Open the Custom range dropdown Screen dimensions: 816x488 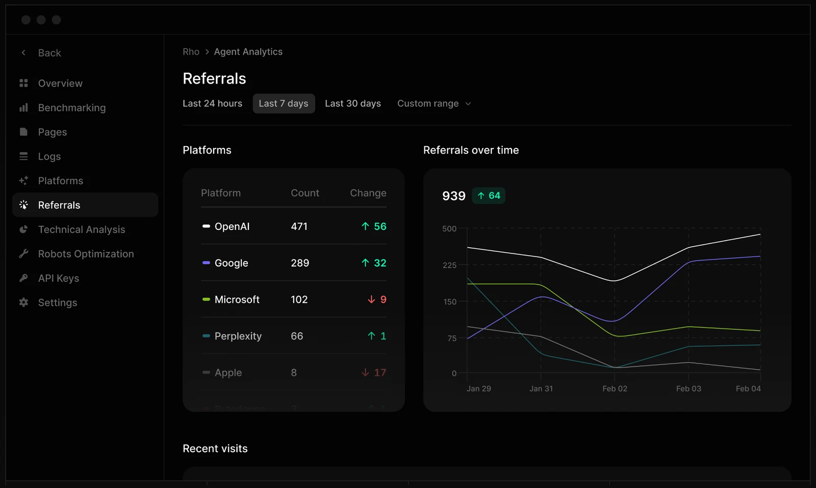(434, 104)
